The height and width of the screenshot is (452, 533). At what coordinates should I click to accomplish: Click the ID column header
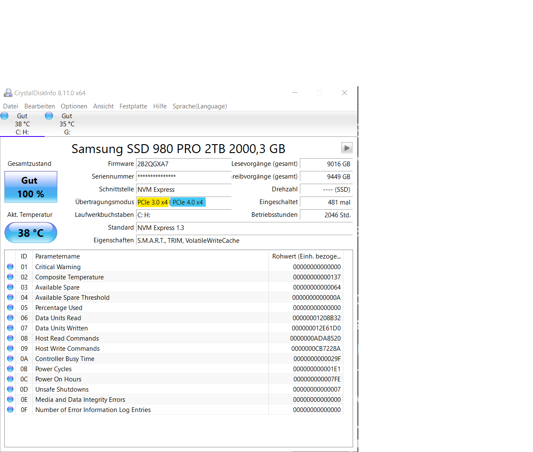tap(24, 256)
